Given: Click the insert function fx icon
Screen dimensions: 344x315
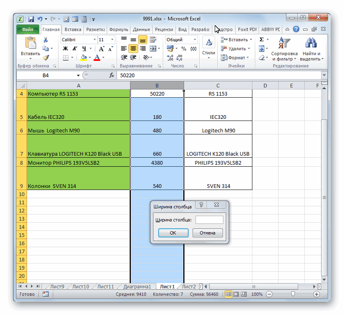Looking at the screenshot, I should tap(111, 75).
